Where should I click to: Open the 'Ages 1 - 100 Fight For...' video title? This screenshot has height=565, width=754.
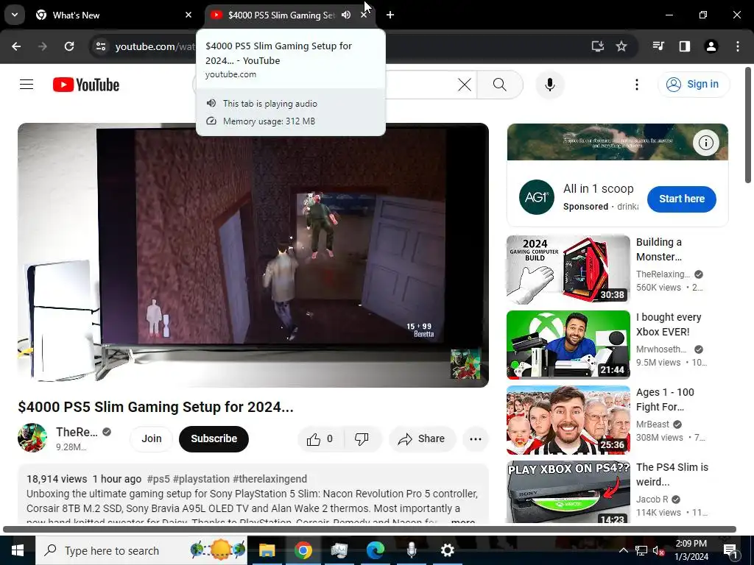click(x=665, y=399)
